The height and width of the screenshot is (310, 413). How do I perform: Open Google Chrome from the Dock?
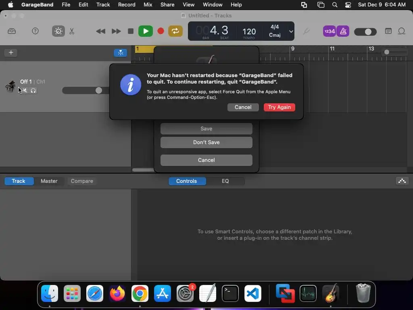(x=140, y=293)
